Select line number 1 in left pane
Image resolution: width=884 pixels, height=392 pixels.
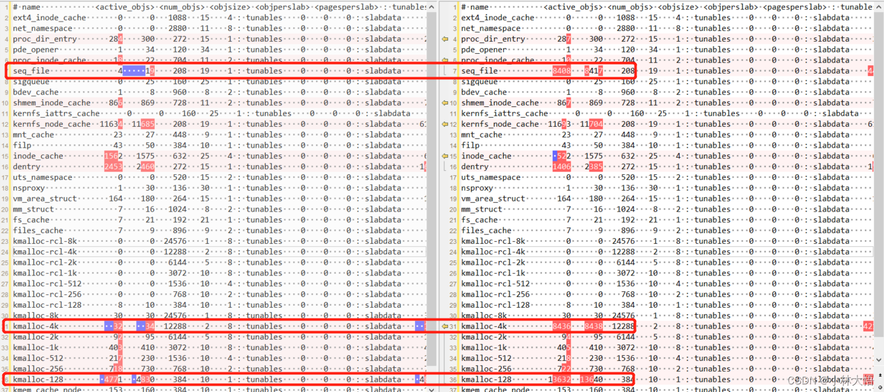pos(5,6)
